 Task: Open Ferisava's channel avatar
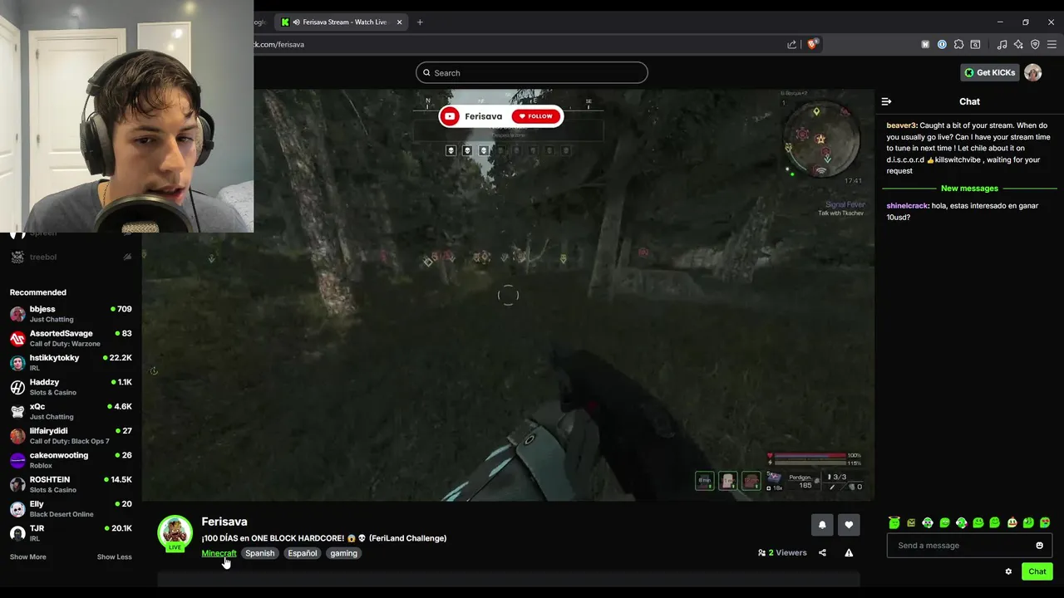175,533
